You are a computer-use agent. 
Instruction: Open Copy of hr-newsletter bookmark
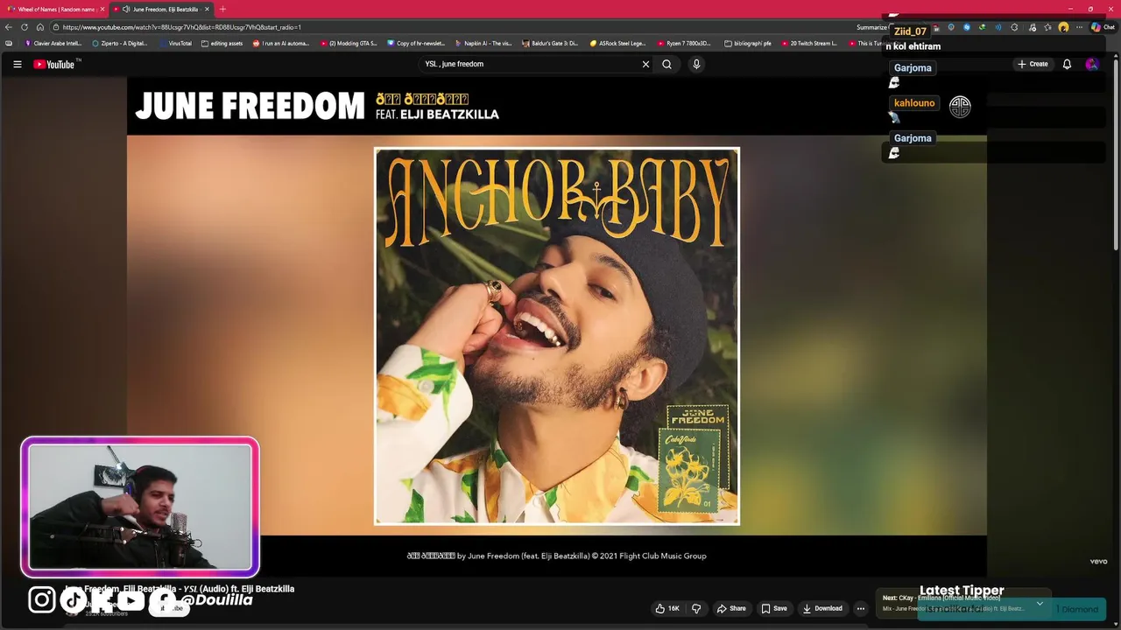[x=416, y=43]
